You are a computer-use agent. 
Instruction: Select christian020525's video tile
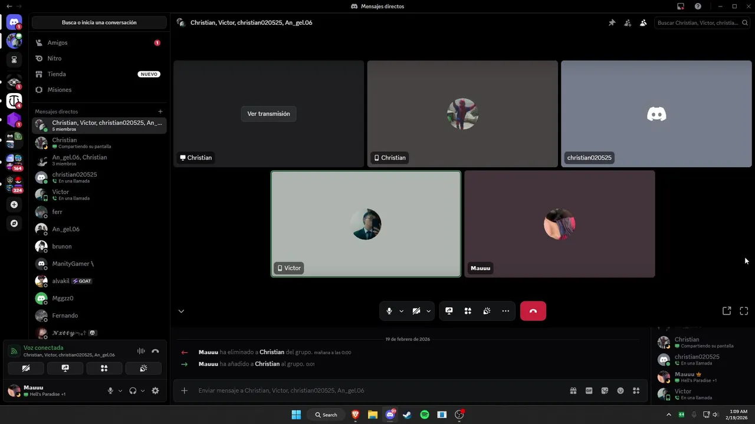click(x=656, y=114)
